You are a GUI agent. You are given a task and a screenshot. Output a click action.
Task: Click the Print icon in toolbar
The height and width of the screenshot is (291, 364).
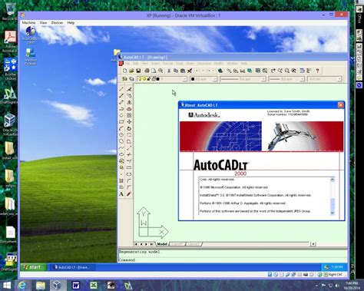click(147, 71)
